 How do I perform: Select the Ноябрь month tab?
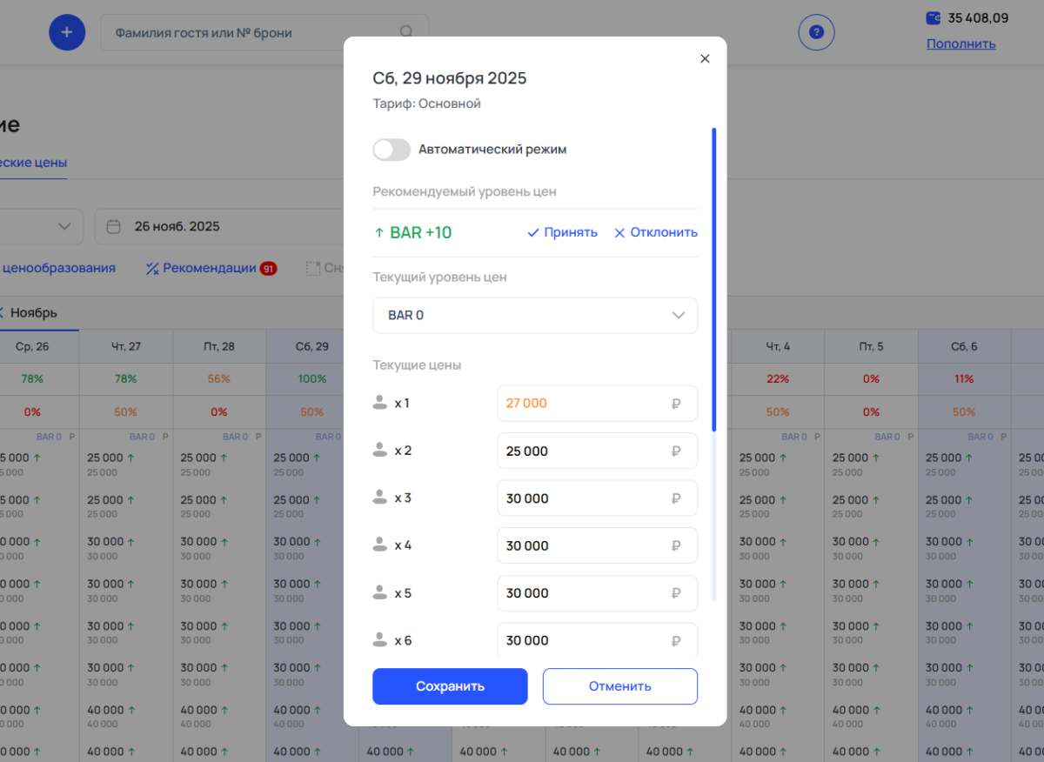point(33,313)
